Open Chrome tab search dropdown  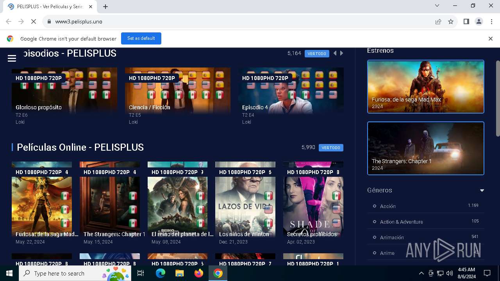(x=437, y=6)
